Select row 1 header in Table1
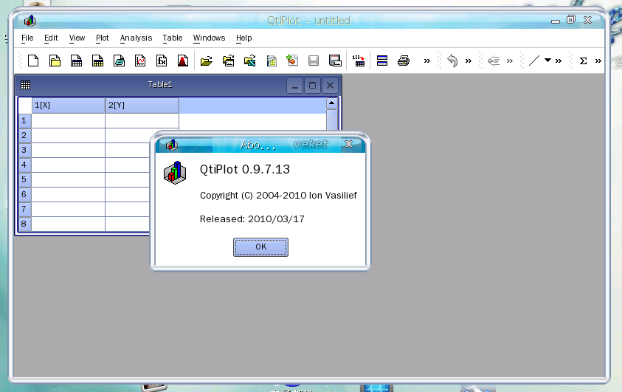 click(x=24, y=120)
